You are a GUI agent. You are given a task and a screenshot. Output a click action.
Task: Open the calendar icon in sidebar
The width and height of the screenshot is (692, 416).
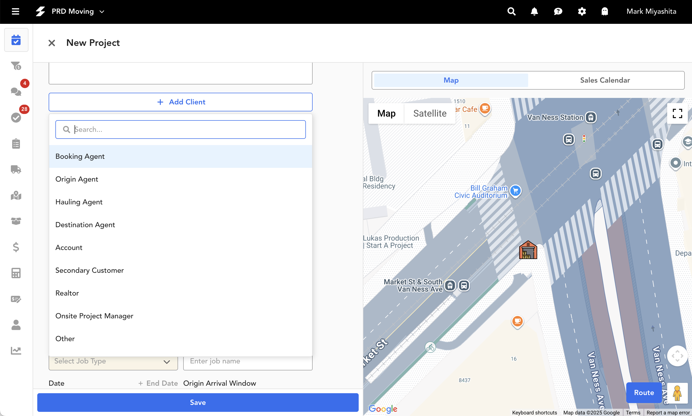coord(16,40)
